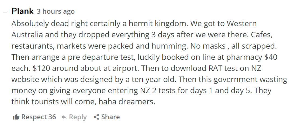Open Plank's user profile name

tap(22, 11)
